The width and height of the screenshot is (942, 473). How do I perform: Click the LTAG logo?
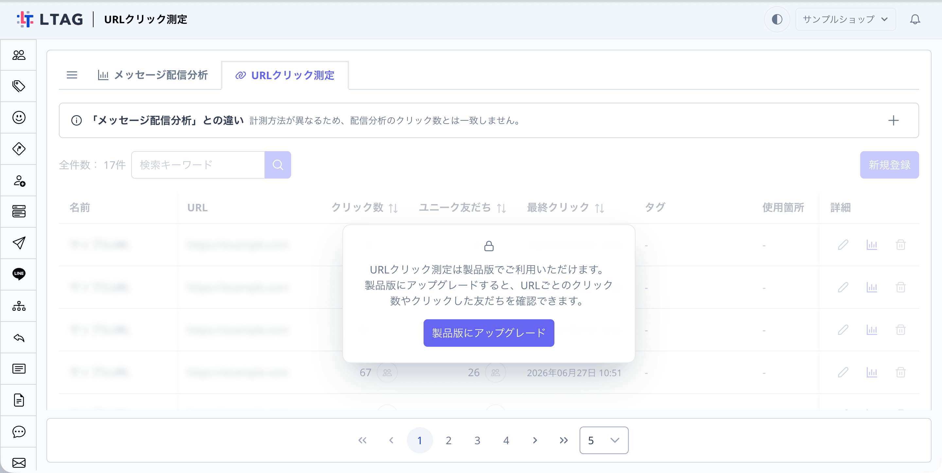coord(50,19)
